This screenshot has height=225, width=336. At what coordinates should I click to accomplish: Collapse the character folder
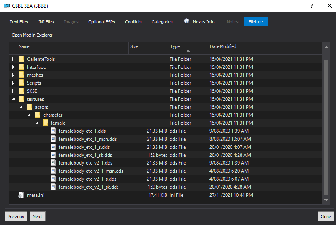(29, 115)
